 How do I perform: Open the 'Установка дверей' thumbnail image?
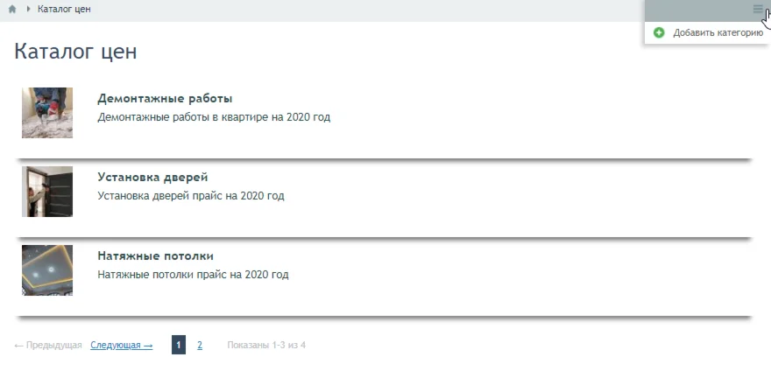click(x=47, y=192)
